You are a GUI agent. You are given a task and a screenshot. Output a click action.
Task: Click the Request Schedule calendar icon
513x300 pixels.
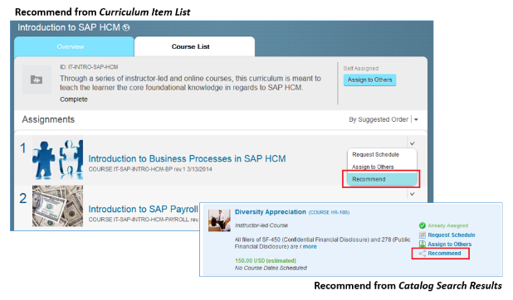coord(423,235)
